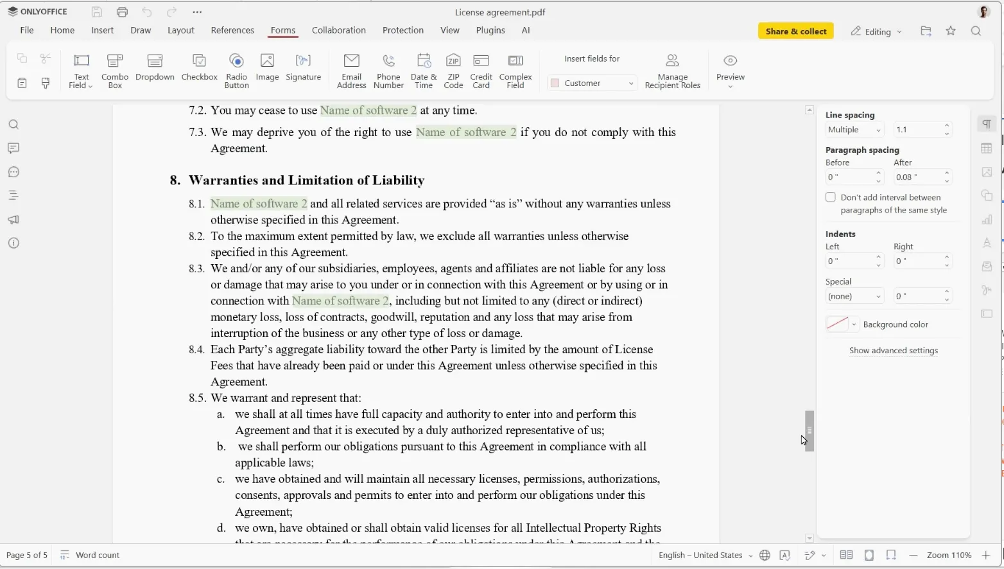Image resolution: width=1004 pixels, height=569 pixels.
Task: Open image settings in right sidebar
Action: [987, 172]
